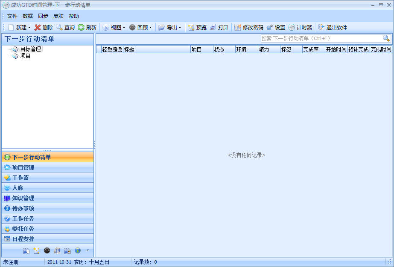The width and height of the screenshot is (394, 267).
Task: Switch to 委托任务 panel
Action: [48, 229]
